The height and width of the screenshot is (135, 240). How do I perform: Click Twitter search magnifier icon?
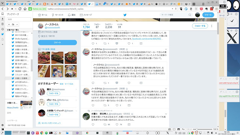pyautogui.click(x=190, y=15)
